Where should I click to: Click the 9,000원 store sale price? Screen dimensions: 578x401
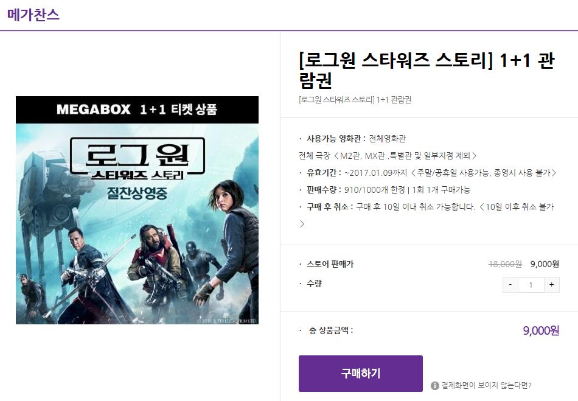click(x=545, y=264)
